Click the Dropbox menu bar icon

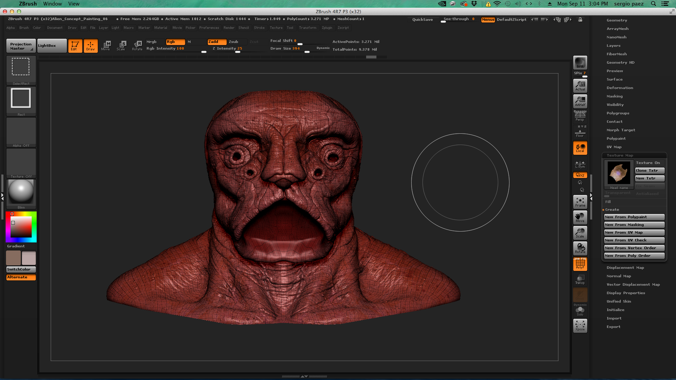click(474, 4)
